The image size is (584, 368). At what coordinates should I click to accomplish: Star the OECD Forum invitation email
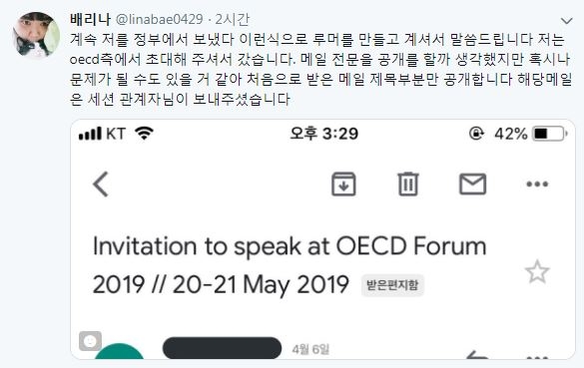pyautogui.click(x=537, y=272)
